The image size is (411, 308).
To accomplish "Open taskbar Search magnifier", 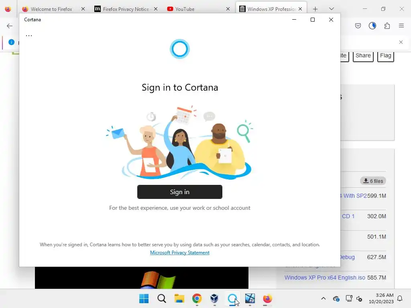I will coord(162,298).
